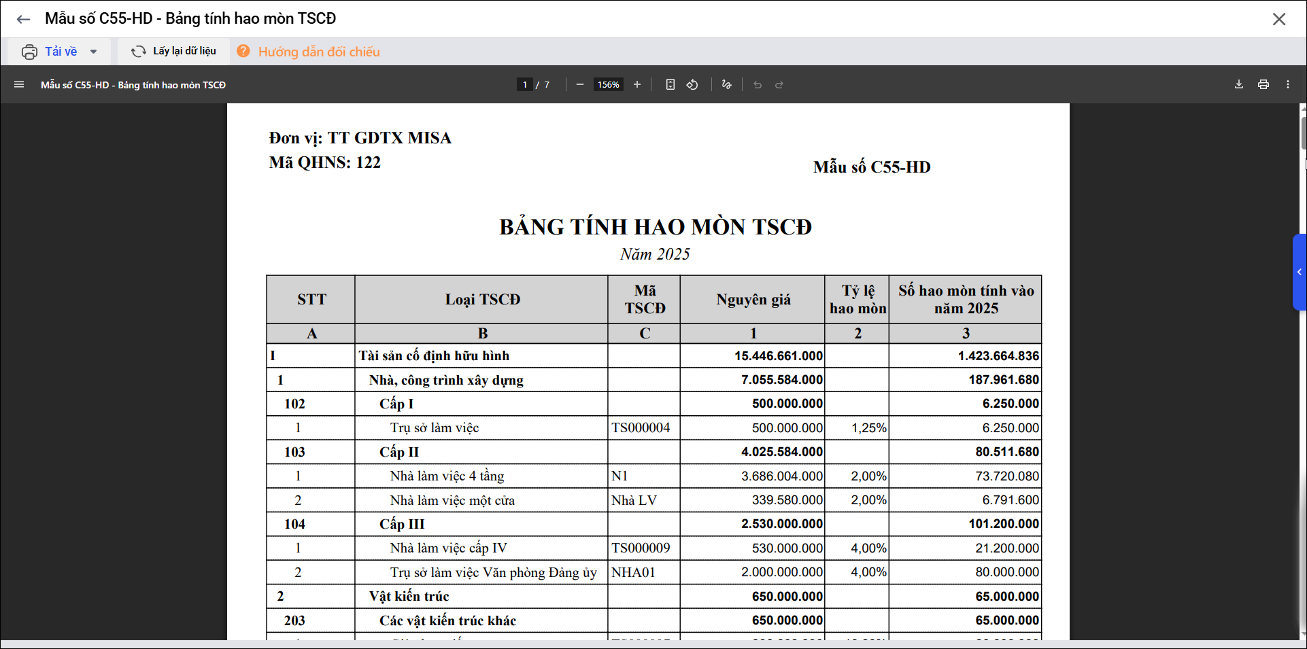This screenshot has height=649, width=1307.
Task: Click Lấy lại dữ liệu to refresh data
Action: (x=174, y=52)
